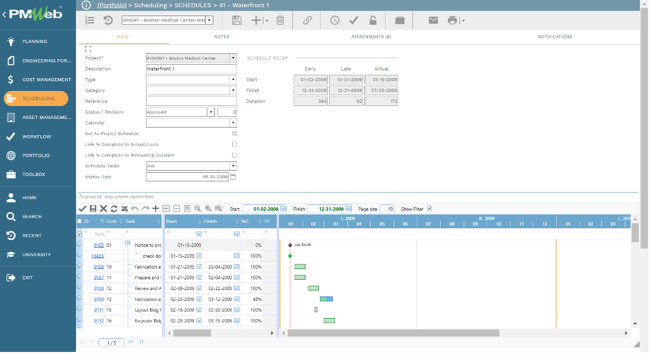Click the numbered list icon in the top toolbar
This screenshot has width=649, height=353.
pyautogui.click(x=90, y=20)
